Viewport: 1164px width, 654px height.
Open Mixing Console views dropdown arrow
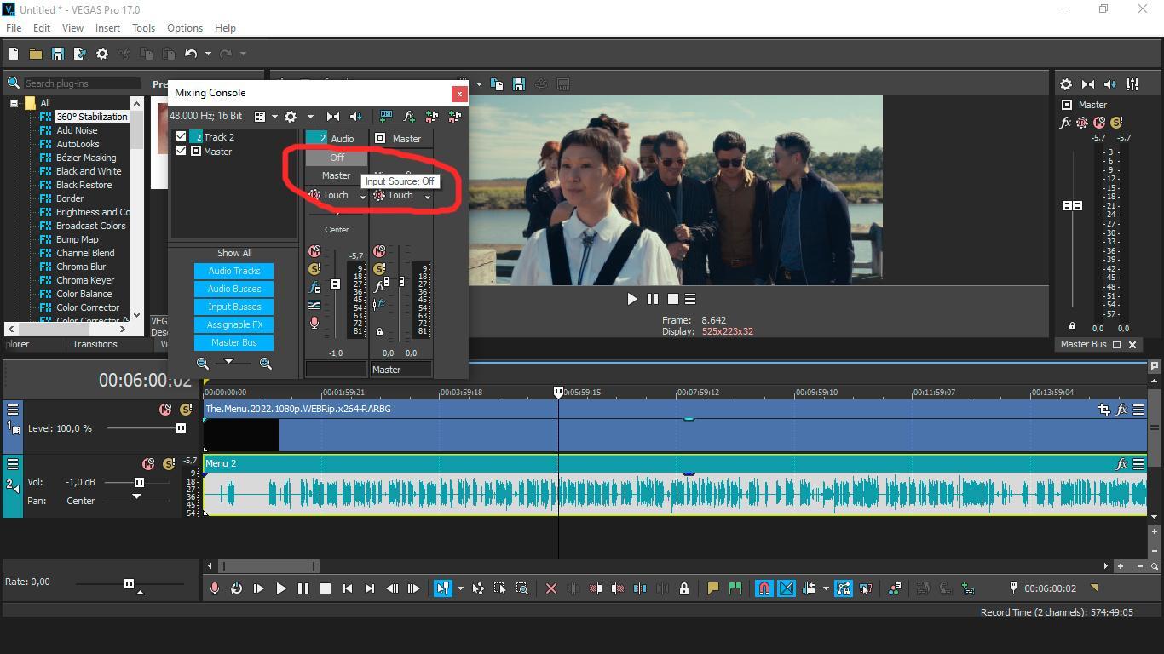(274, 117)
